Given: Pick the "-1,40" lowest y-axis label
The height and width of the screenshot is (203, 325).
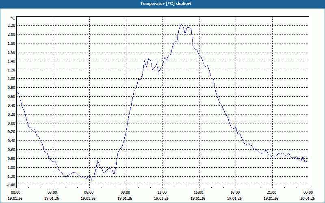Looking at the screenshot, I should pyautogui.click(x=11, y=185).
